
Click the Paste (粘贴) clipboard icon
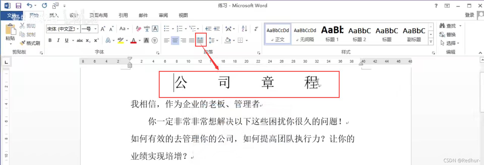(10, 29)
